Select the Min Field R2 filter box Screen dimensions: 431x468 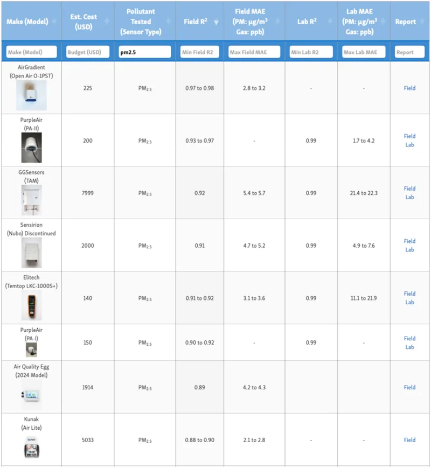(x=199, y=52)
